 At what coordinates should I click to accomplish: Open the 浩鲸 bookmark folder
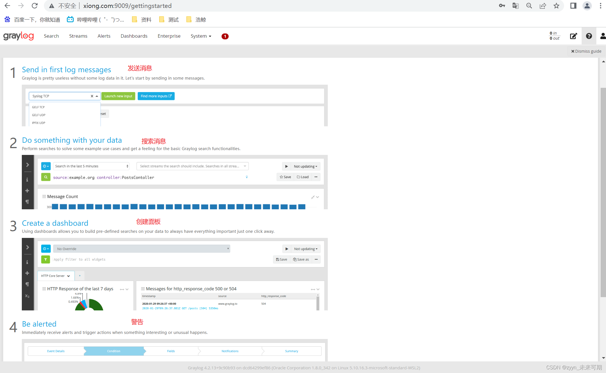(196, 20)
